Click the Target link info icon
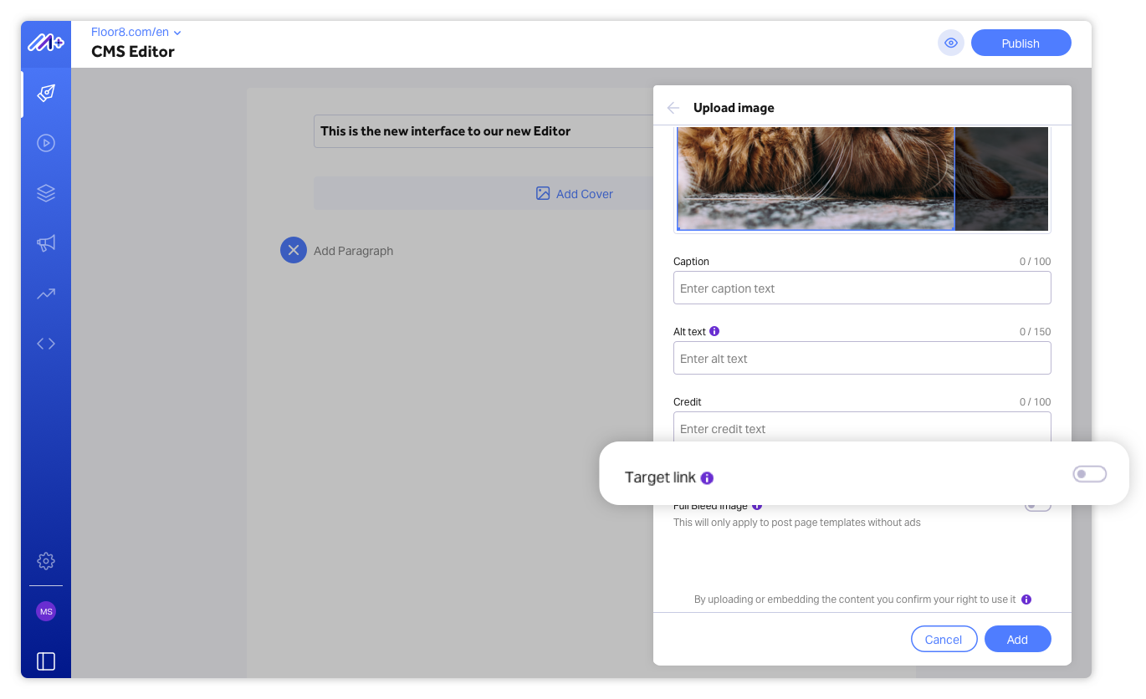The width and height of the screenshot is (1146, 699). tap(707, 478)
